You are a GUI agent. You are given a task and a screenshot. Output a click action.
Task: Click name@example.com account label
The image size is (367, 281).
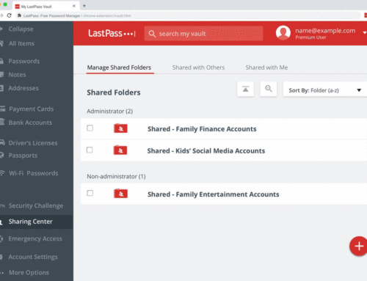325,31
